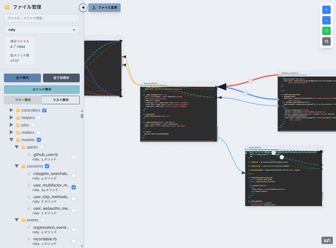Viewport: 336px width, 248px height.
Task: Click the red edge badge numbered 3
Action: coord(250,81)
